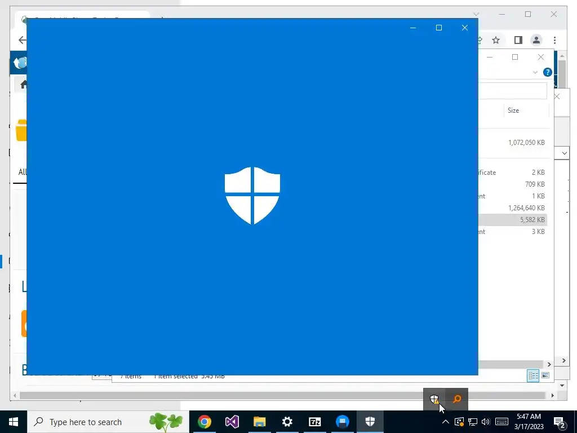This screenshot has width=577, height=433.
Task: Click the taskbar clock showing 5:47 AM
Action: click(529, 422)
